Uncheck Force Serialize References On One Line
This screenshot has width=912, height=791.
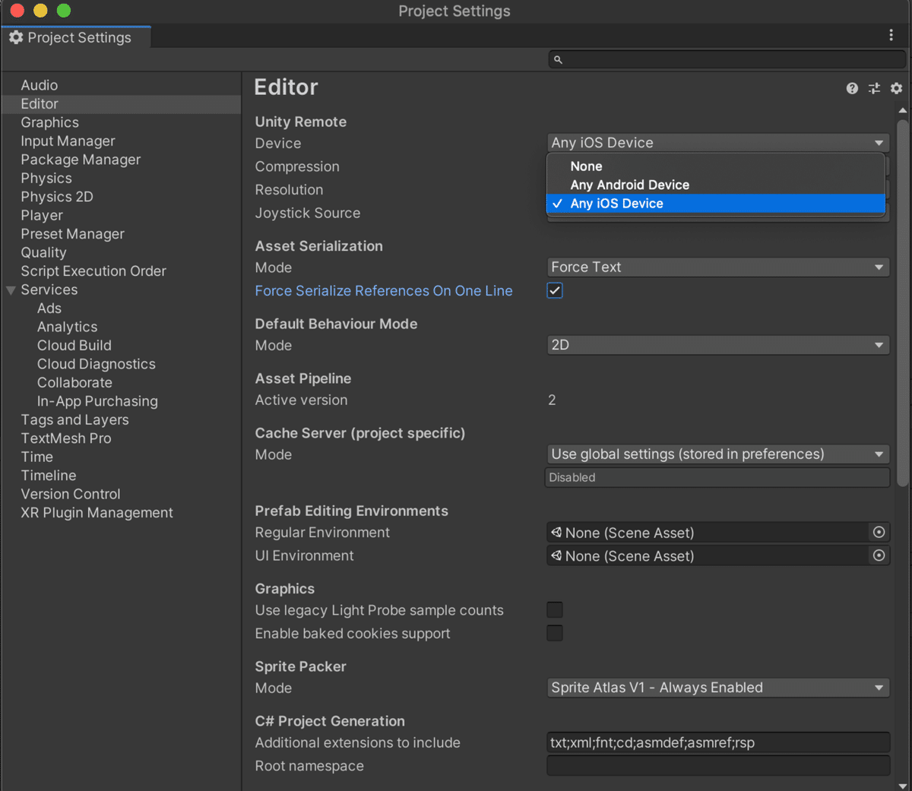(x=555, y=290)
